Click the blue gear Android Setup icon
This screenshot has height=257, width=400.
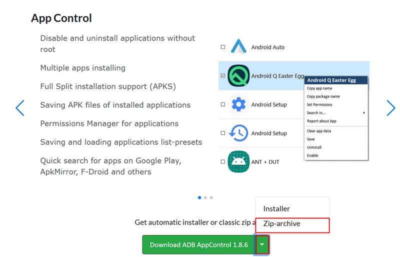pyautogui.click(x=238, y=104)
